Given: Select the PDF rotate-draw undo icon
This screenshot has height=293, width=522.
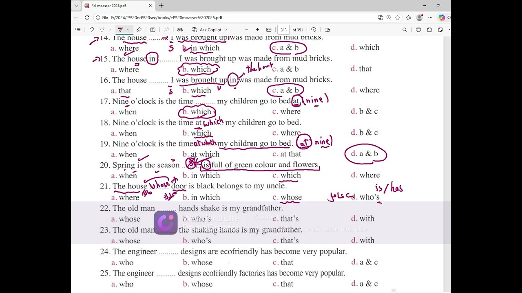Looking at the screenshot, I should pyautogui.click(x=91, y=30).
